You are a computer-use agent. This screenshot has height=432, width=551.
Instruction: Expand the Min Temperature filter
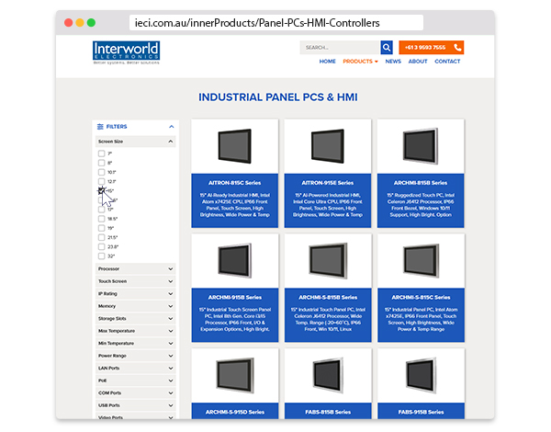(135, 344)
